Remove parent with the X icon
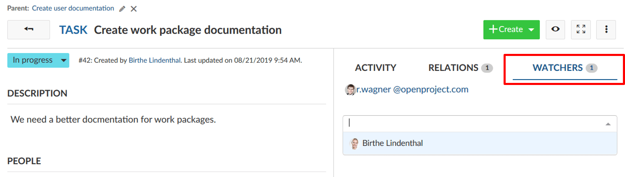 133,9
